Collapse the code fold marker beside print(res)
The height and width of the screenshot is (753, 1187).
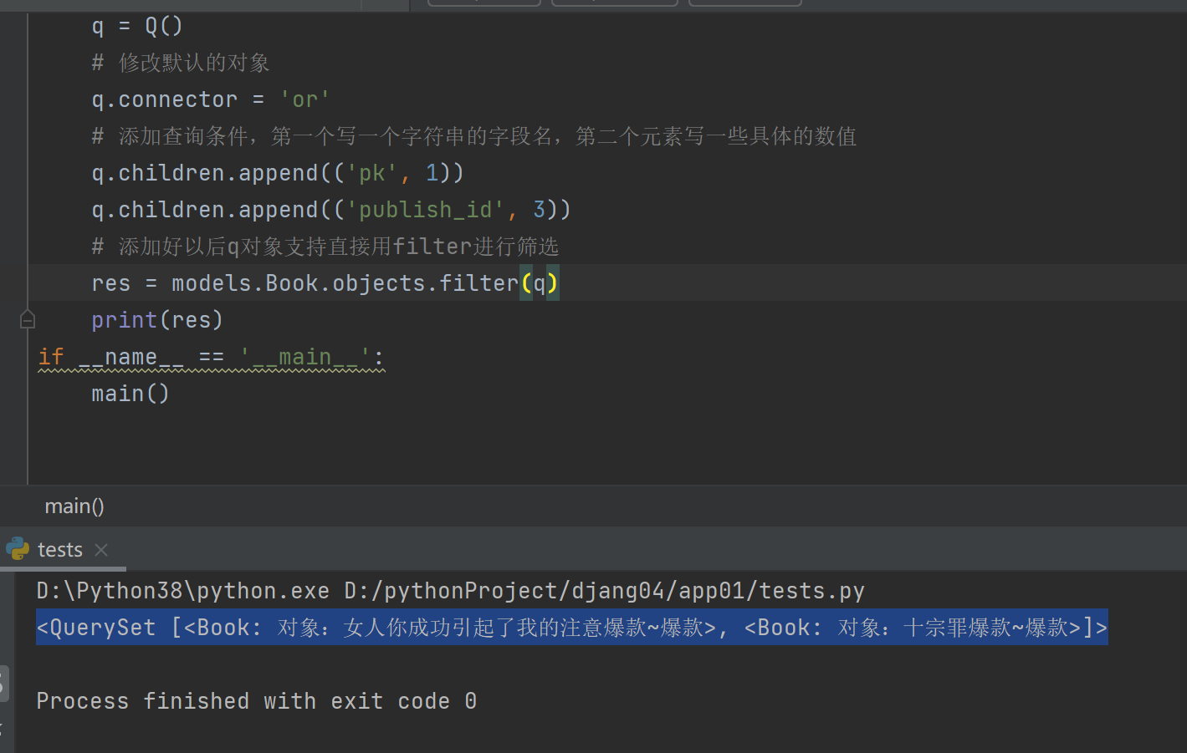pos(28,319)
